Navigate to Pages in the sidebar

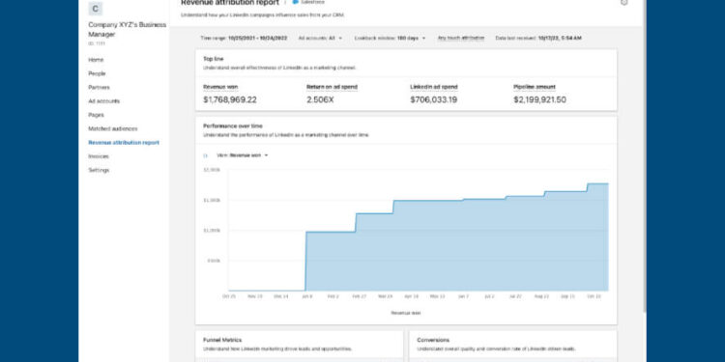[x=96, y=115]
